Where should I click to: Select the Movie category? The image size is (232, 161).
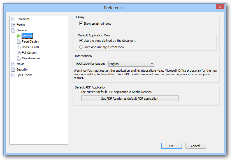click(x=20, y=64)
